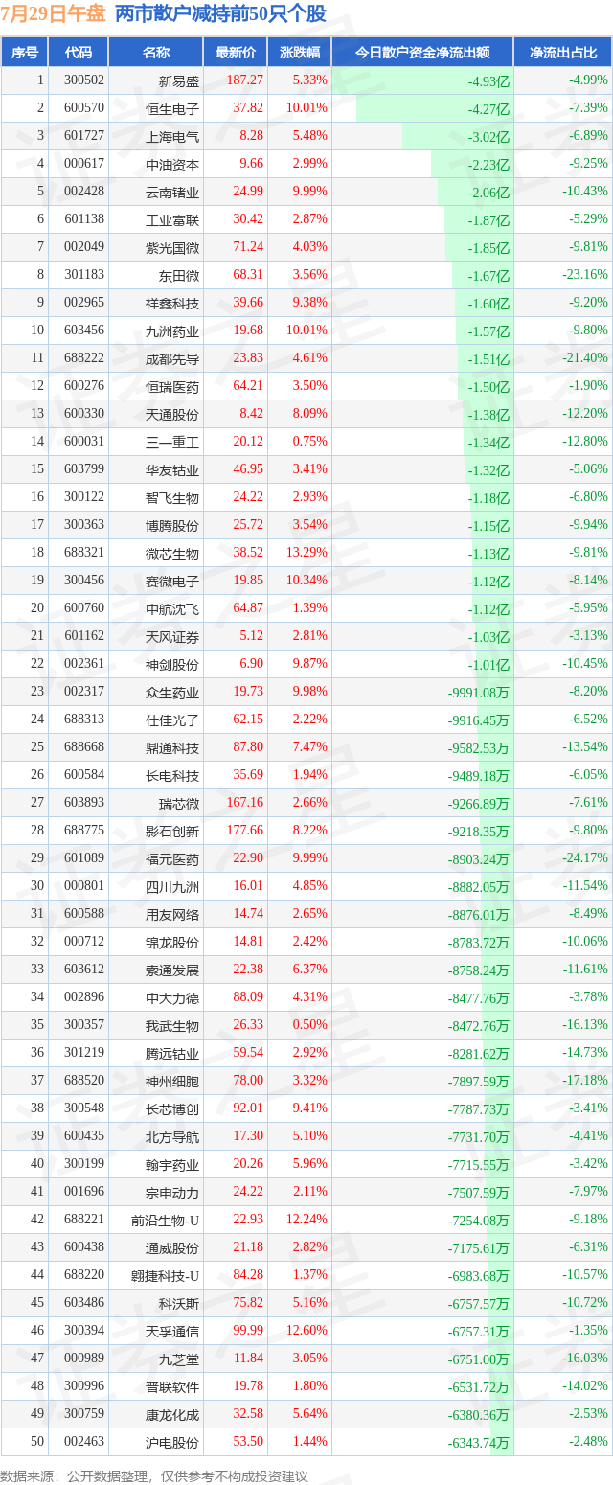Screen dimensions: 613x1485
Task: Select stock name 康龙化成
Action: pyautogui.click(x=172, y=1414)
